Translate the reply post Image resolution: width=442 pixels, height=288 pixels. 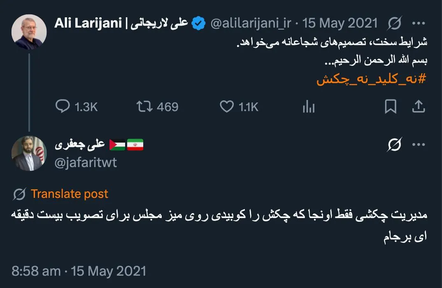[69, 193]
